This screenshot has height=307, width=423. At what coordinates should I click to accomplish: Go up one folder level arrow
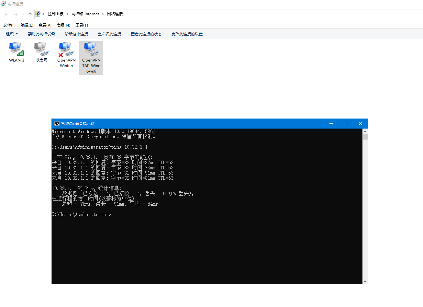30,14
